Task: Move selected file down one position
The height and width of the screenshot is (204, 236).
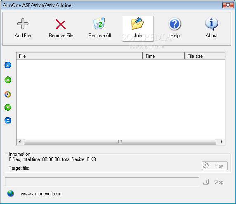Action: [8, 107]
